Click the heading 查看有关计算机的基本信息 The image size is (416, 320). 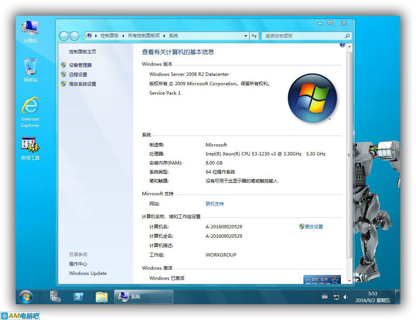[178, 52]
